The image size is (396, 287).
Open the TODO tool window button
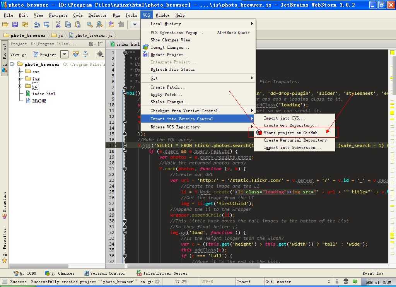click(25, 273)
